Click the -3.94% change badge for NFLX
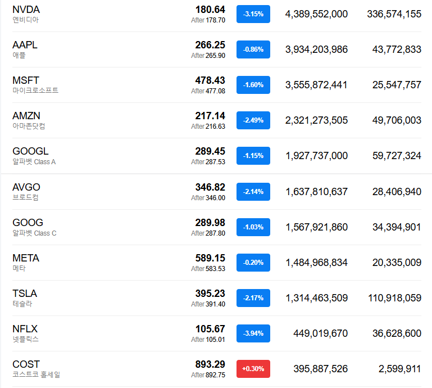This screenshot has height=388, width=432. click(x=253, y=333)
